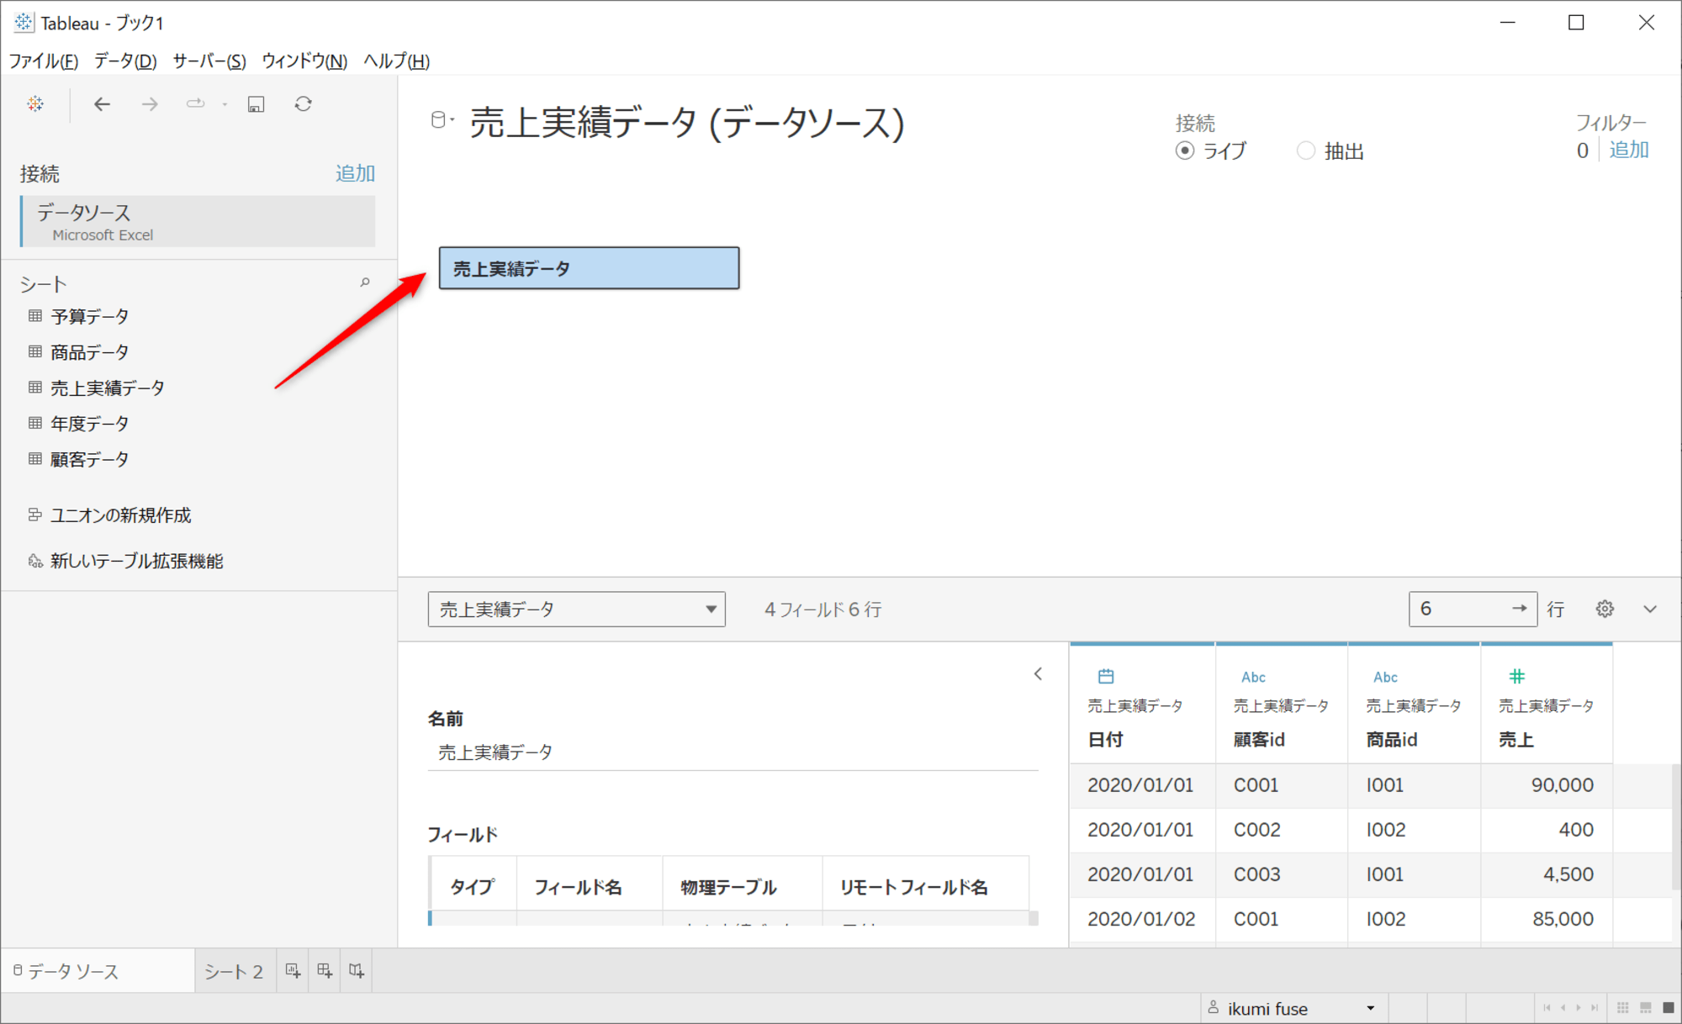Click the show sheet sorter icon in status bar

coord(1623,1008)
